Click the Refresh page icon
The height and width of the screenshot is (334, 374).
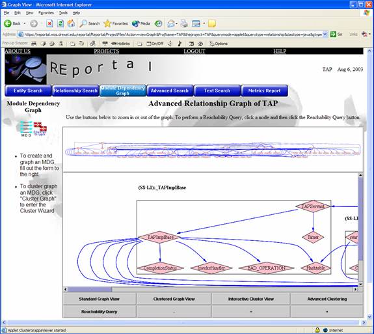(60, 23)
